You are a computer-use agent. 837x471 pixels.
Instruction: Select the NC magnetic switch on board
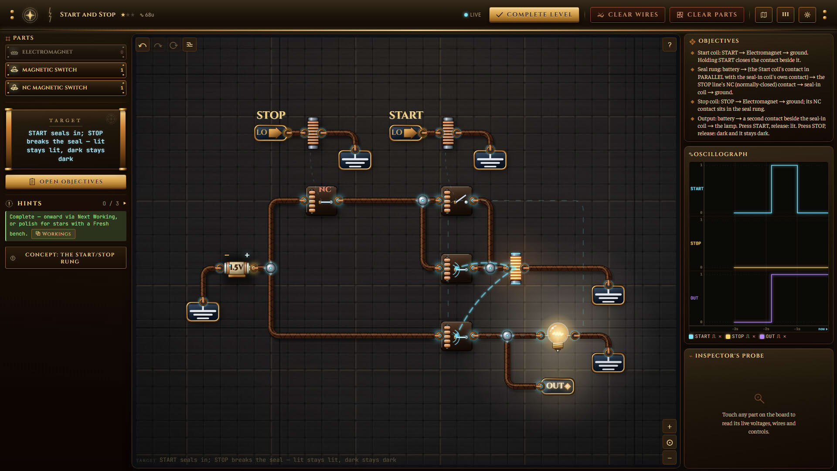[321, 201]
